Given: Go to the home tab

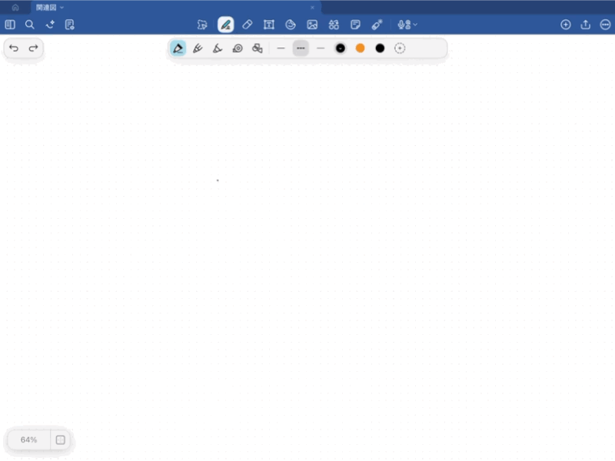Looking at the screenshot, I should 15,7.
